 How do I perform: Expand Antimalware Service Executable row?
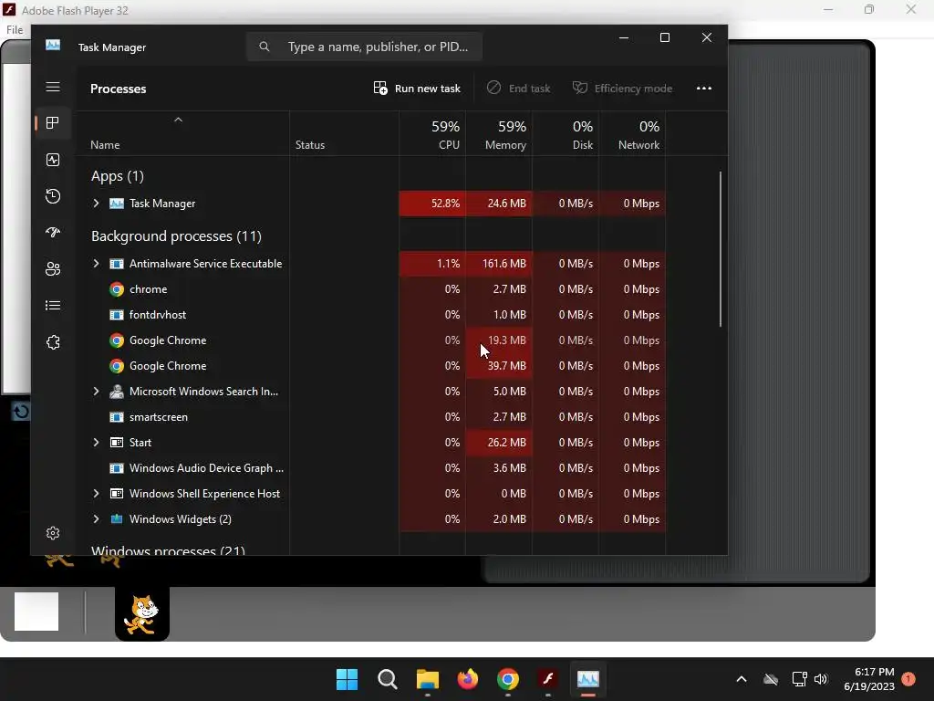[x=96, y=264]
